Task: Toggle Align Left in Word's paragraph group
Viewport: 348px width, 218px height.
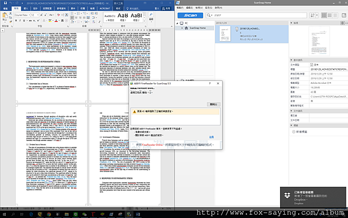Action: (x=72, y=17)
